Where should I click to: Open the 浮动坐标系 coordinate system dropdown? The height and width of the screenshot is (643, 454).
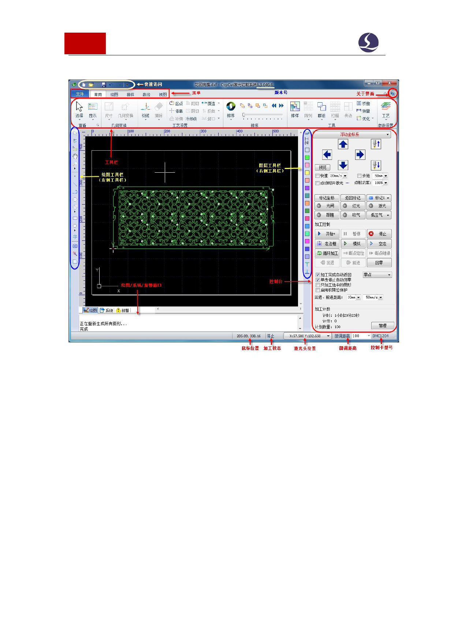[x=352, y=135]
